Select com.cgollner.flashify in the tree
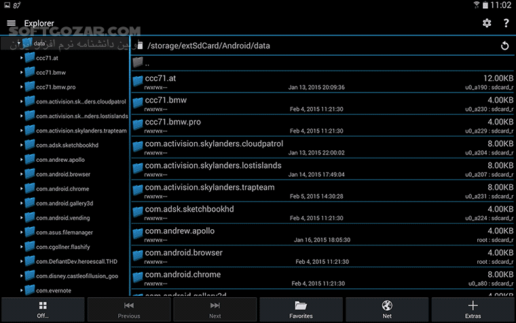The width and height of the screenshot is (516, 323). 63,247
